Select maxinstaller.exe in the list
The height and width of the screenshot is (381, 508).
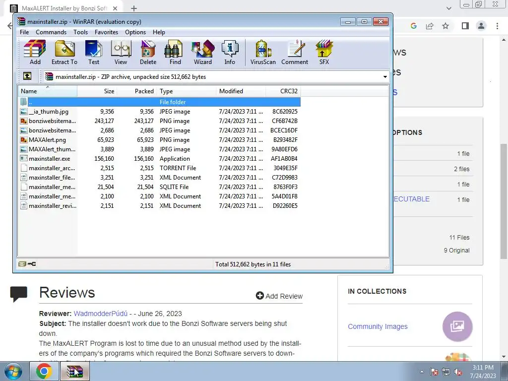[x=159, y=158]
